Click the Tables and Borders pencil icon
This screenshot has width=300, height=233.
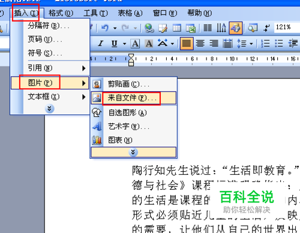click(x=163, y=28)
